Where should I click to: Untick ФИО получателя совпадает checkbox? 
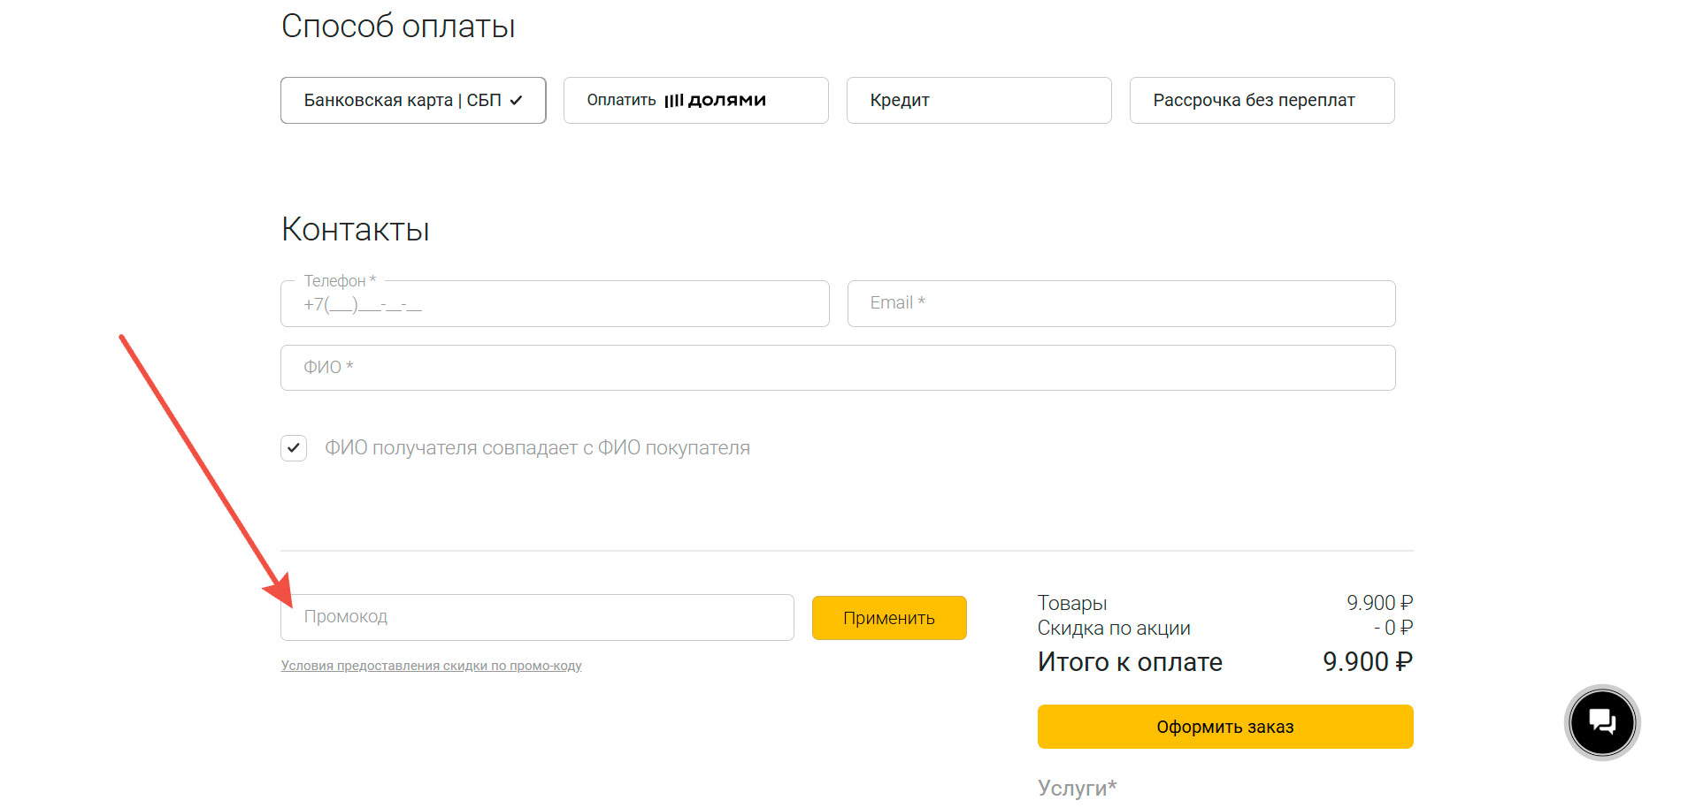pyautogui.click(x=294, y=448)
